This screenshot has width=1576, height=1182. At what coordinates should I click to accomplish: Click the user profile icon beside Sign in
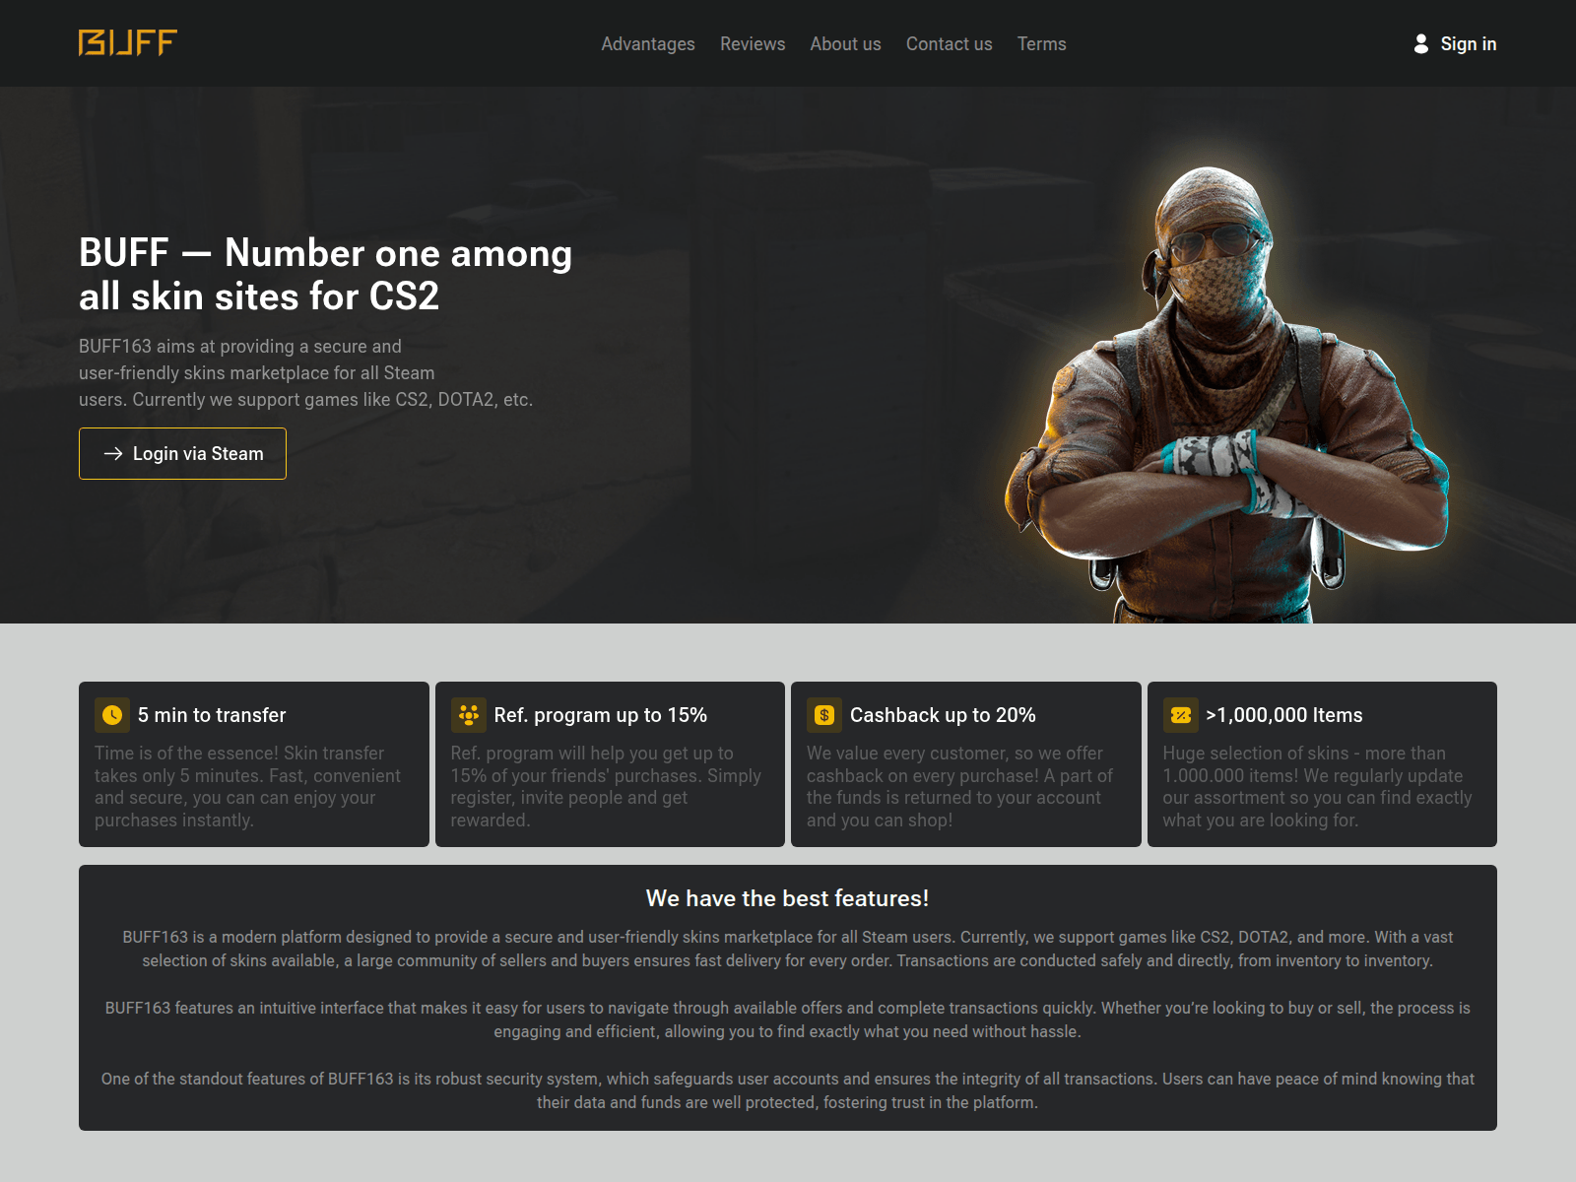(1420, 43)
